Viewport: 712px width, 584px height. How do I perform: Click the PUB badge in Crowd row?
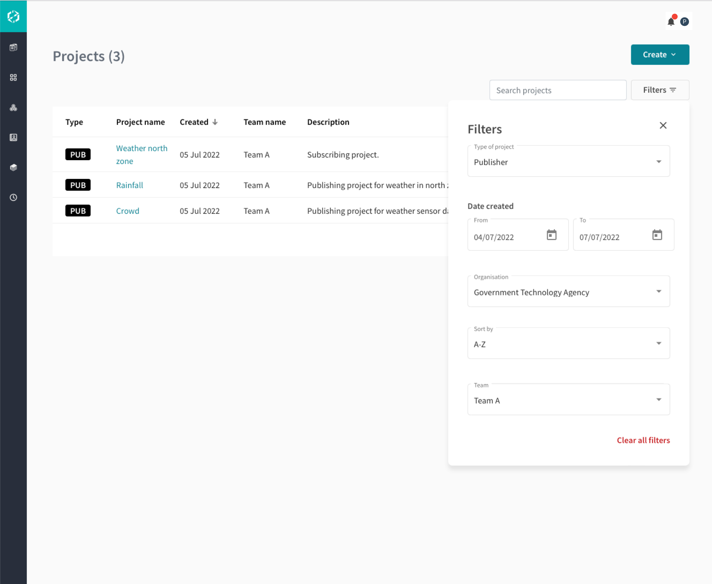click(78, 211)
